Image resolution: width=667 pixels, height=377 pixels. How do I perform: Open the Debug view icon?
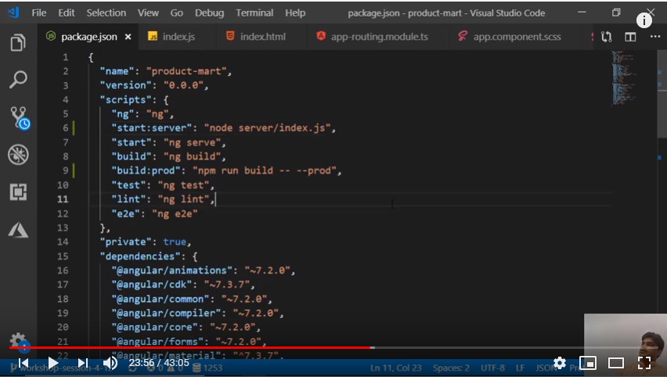click(18, 154)
